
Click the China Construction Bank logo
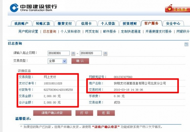pyautogui.click(x=33, y=8)
